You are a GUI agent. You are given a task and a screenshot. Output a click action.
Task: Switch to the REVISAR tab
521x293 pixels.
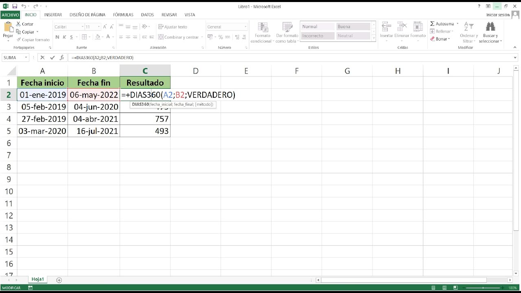click(169, 15)
